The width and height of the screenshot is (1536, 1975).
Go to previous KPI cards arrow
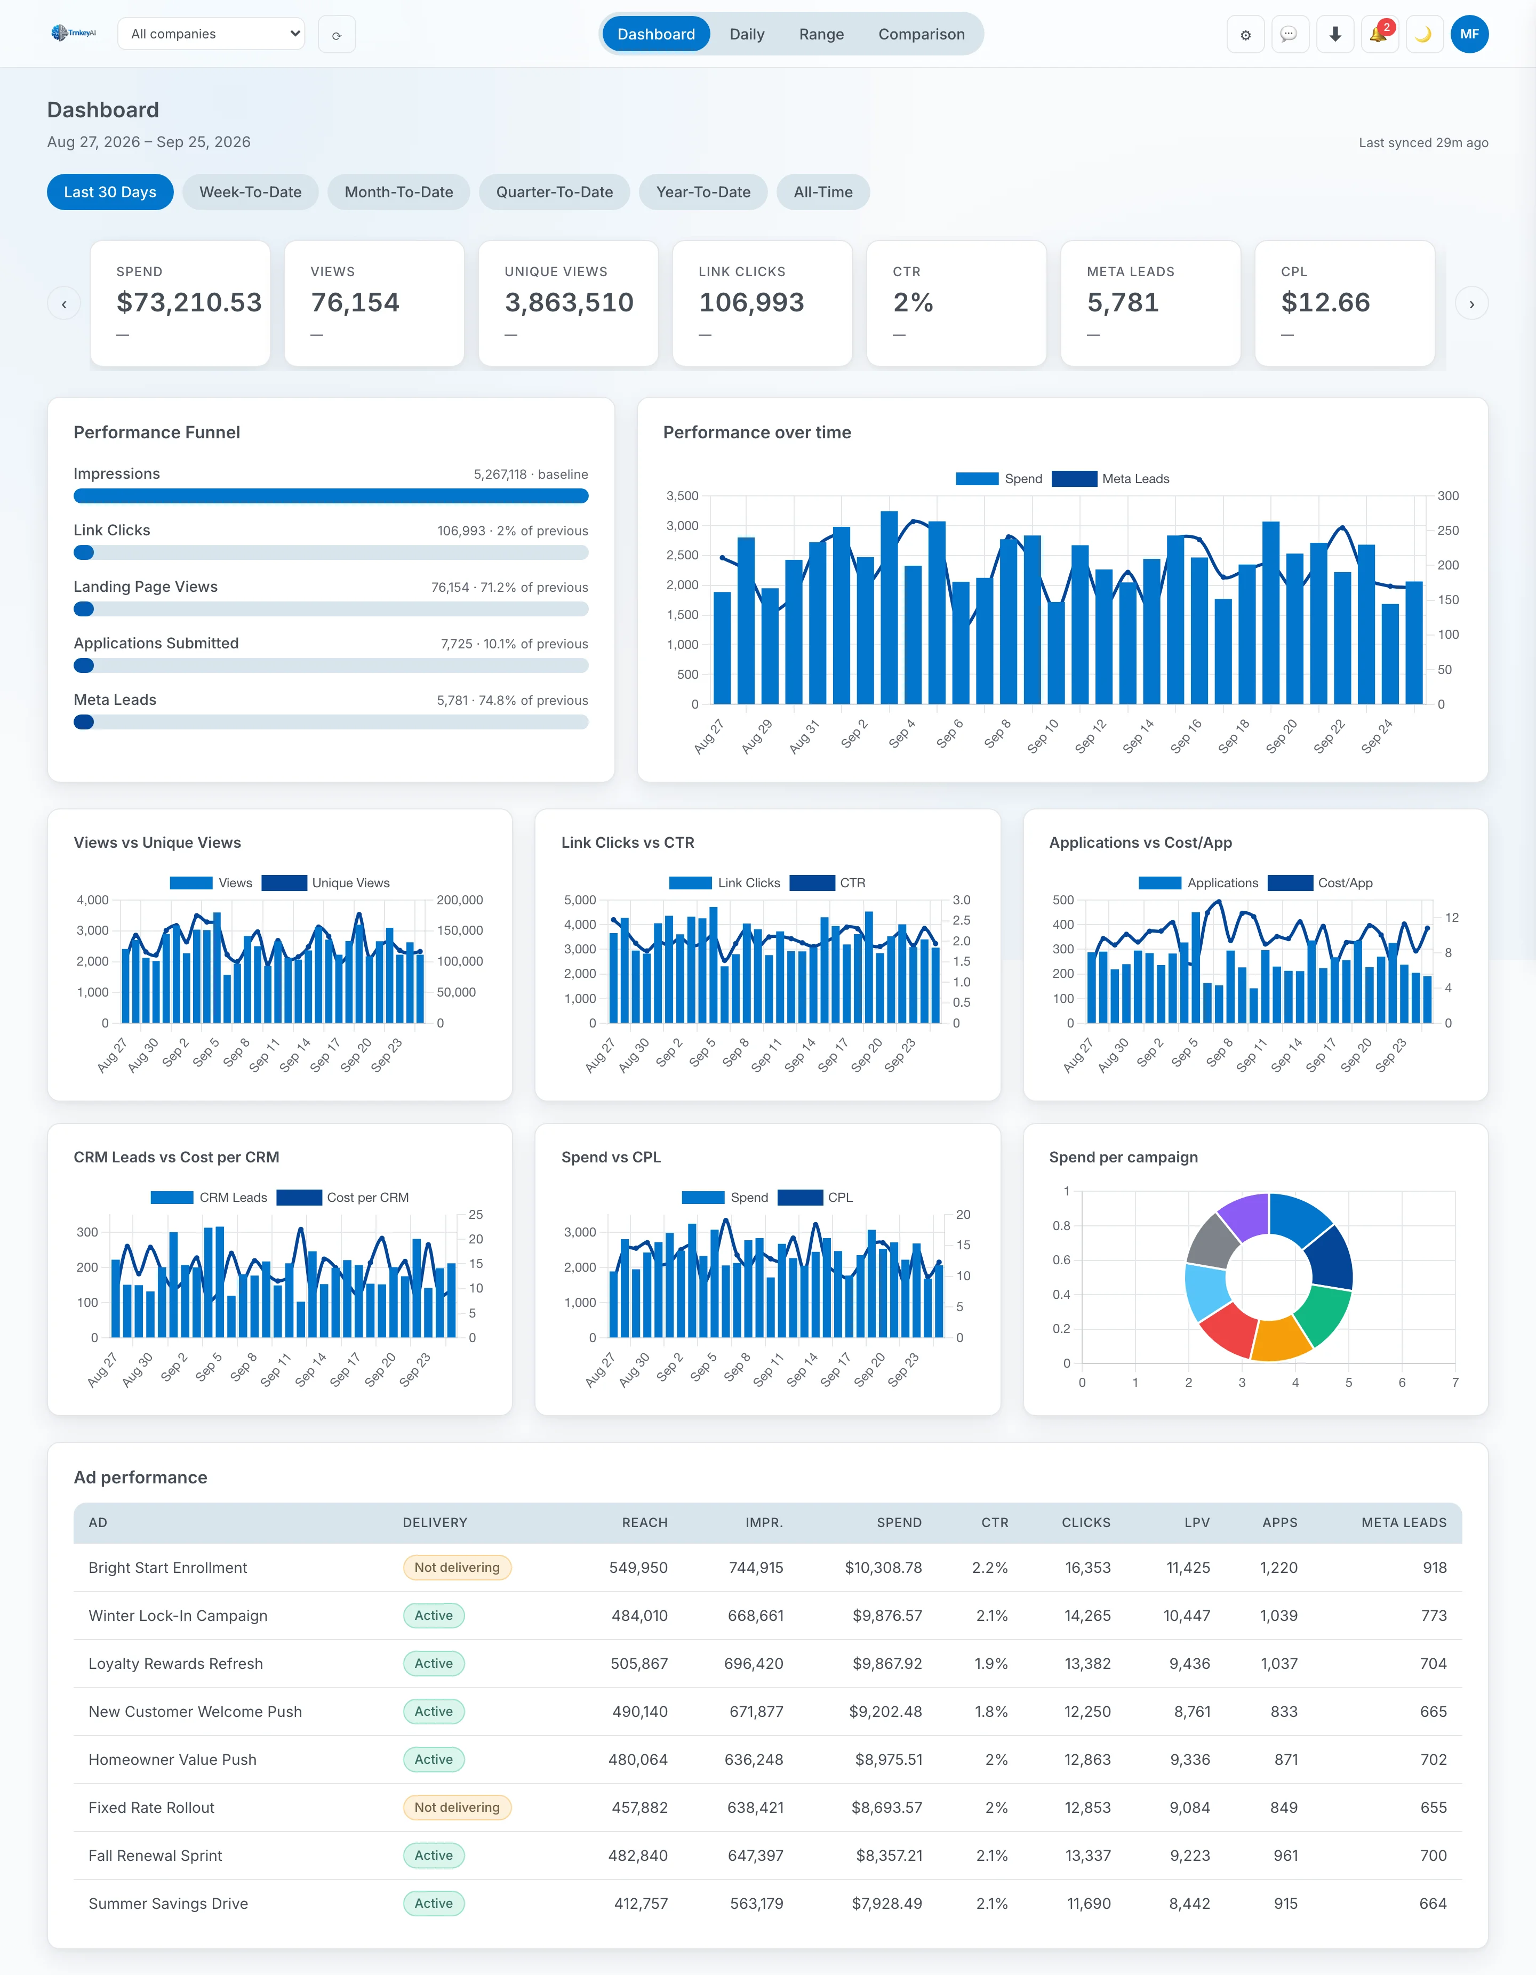click(64, 304)
